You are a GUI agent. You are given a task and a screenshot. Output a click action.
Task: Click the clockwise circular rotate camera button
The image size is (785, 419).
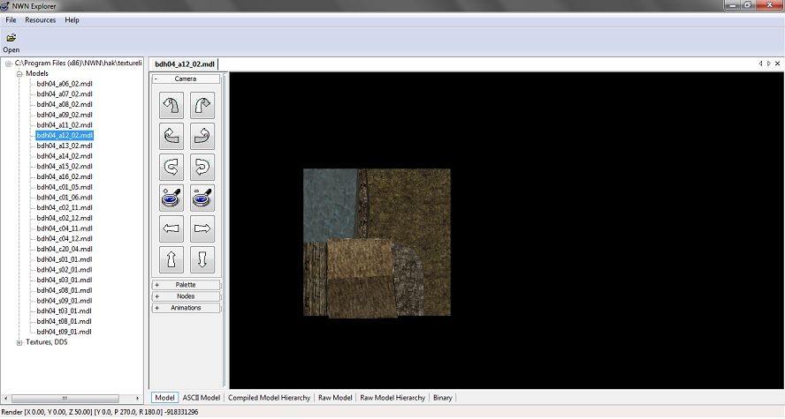point(202,167)
